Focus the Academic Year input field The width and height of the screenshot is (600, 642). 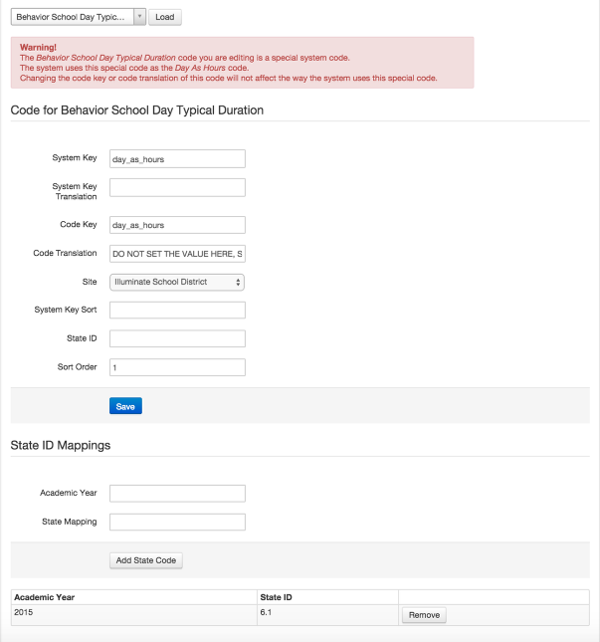click(177, 494)
